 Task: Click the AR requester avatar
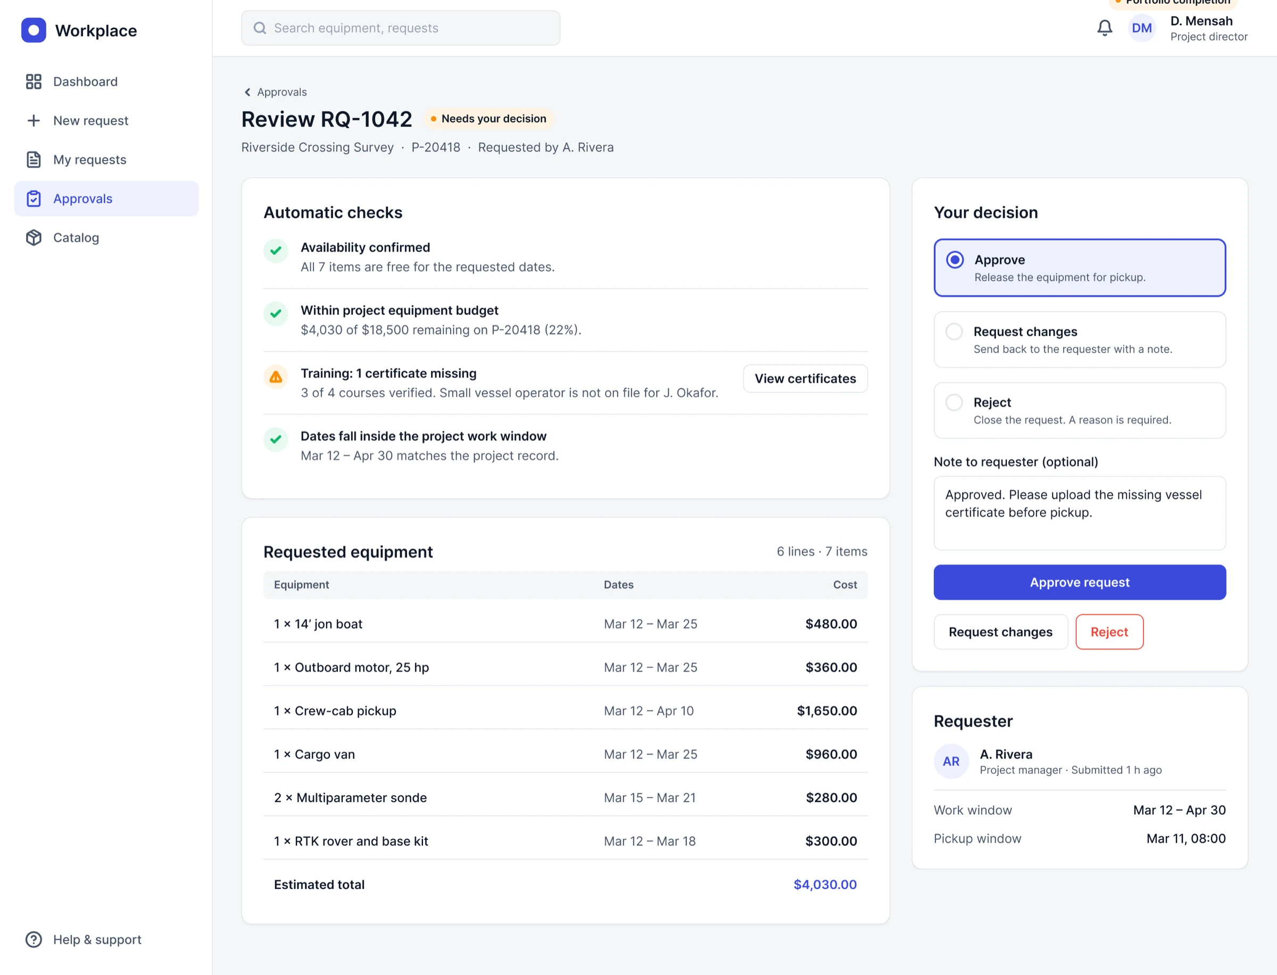(x=951, y=761)
